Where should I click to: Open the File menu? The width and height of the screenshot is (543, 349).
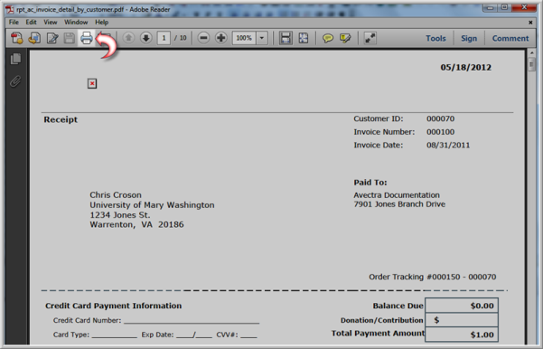pyautogui.click(x=14, y=23)
